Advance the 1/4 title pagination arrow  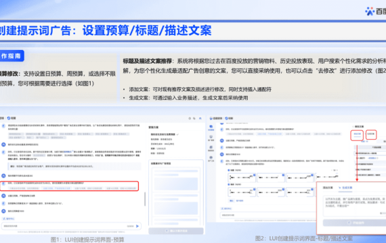(337, 170)
